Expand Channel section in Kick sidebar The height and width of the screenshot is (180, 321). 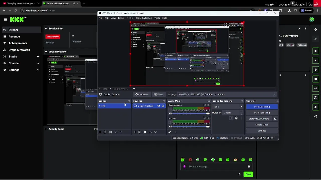click(x=38, y=63)
